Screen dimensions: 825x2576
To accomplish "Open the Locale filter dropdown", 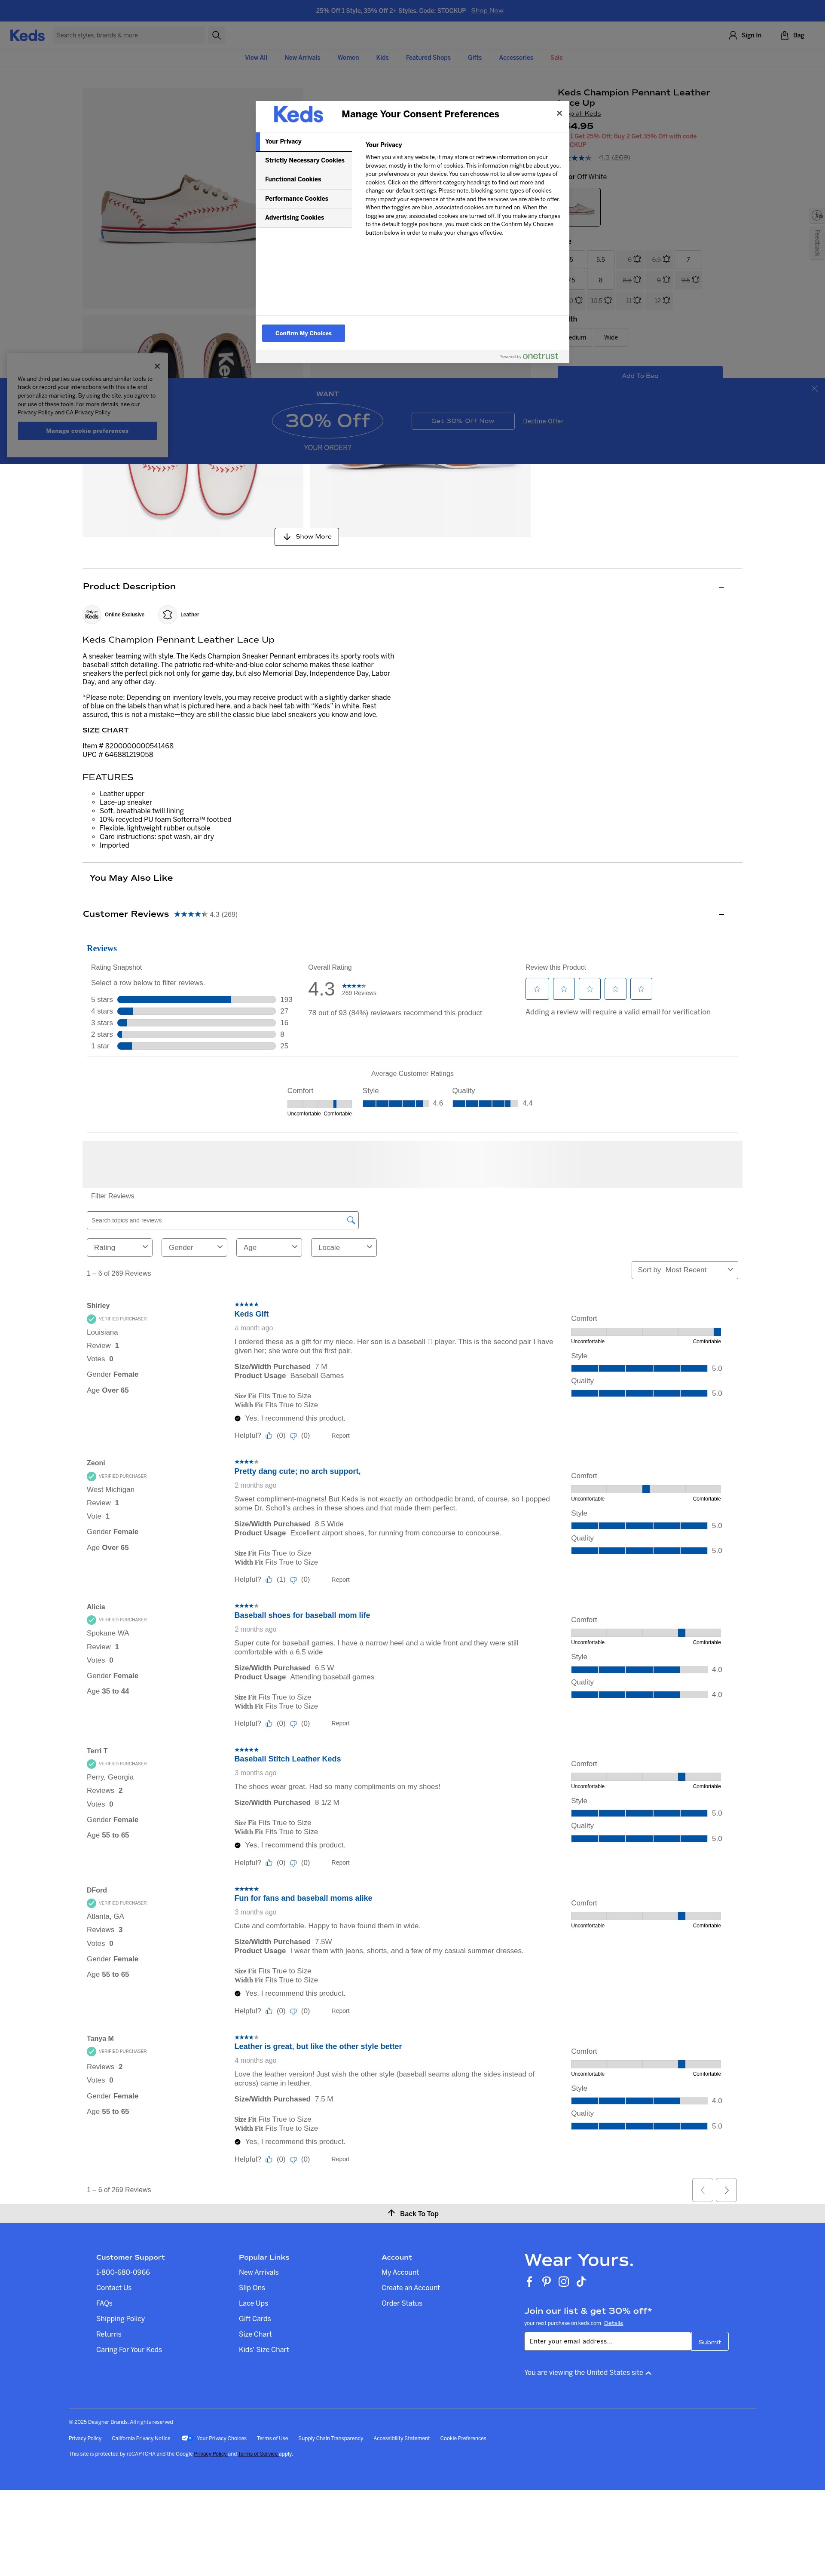I will (x=344, y=1247).
